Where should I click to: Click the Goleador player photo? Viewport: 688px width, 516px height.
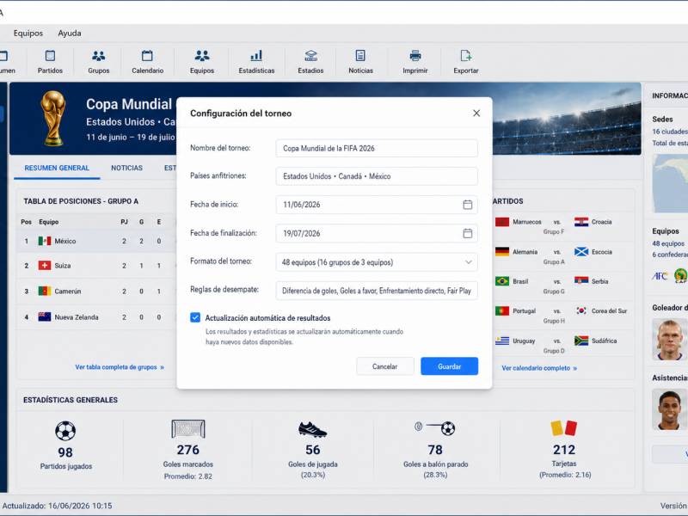point(670,339)
